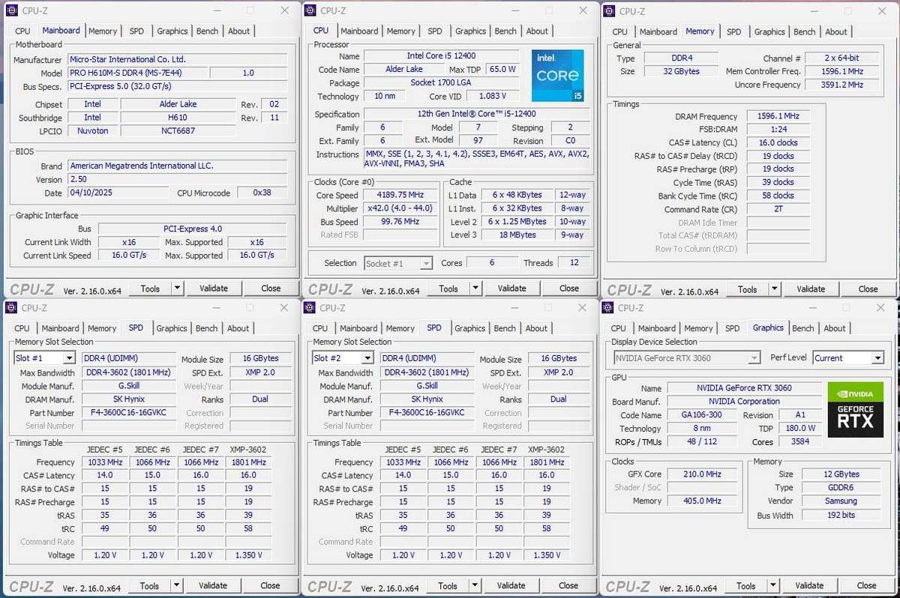Image resolution: width=900 pixels, height=598 pixels.
Task: Click the Cores input field
Action: 492,263
